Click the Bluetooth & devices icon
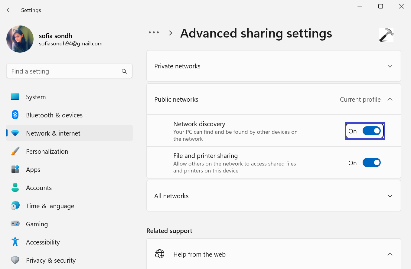 coord(15,115)
